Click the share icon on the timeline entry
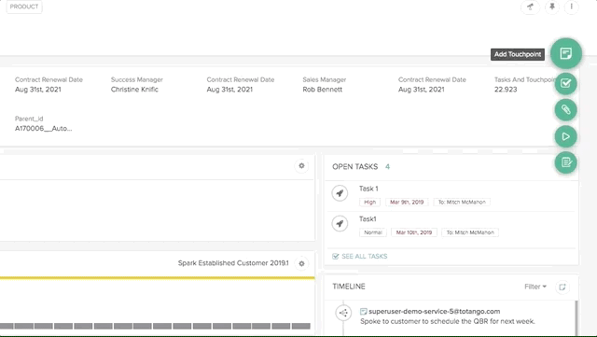This screenshot has width=597, height=337. (343, 313)
